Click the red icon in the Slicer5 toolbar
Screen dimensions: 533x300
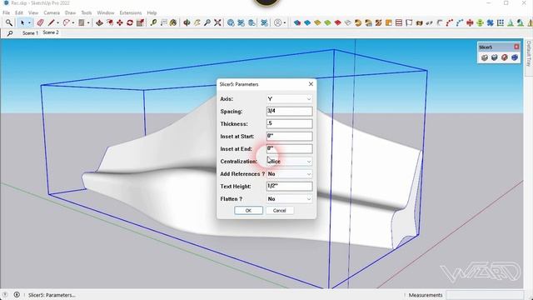505,57
